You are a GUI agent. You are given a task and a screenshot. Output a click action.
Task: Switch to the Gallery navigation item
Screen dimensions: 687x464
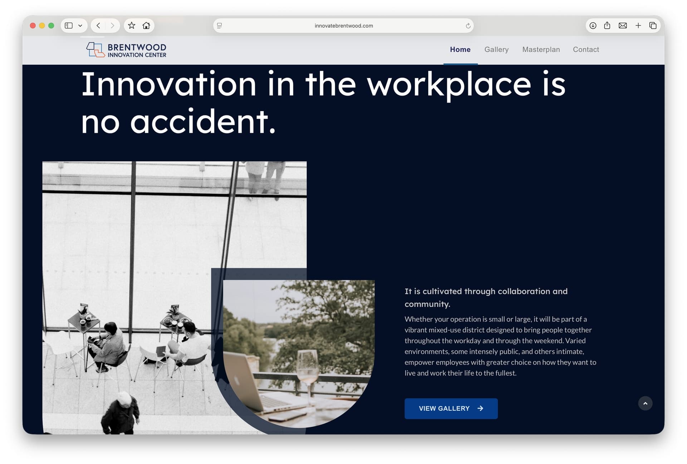(x=496, y=49)
